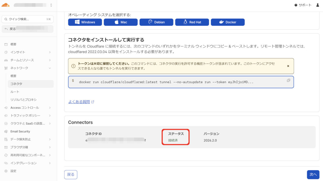Expand the インサイト chevron
This screenshot has height=181, width=323.
(50, 52)
